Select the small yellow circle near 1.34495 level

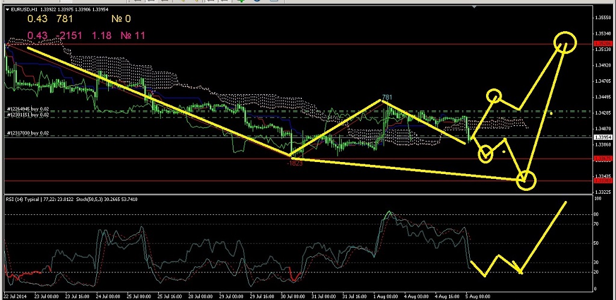(494, 95)
